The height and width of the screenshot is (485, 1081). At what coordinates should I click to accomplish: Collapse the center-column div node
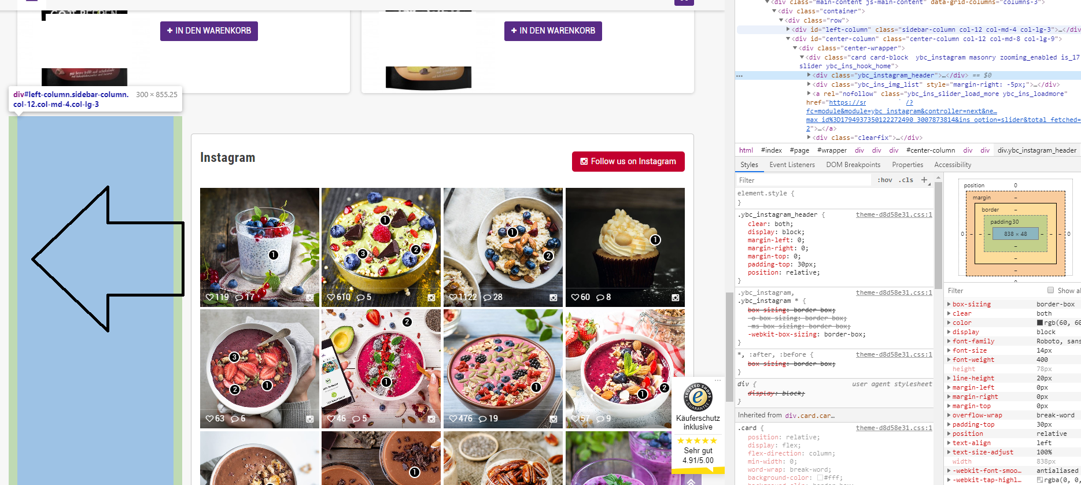click(788, 39)
